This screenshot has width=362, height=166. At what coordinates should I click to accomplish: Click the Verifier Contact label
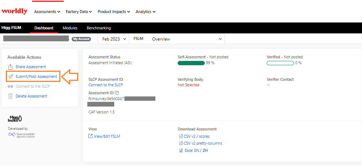click(280, 79)
